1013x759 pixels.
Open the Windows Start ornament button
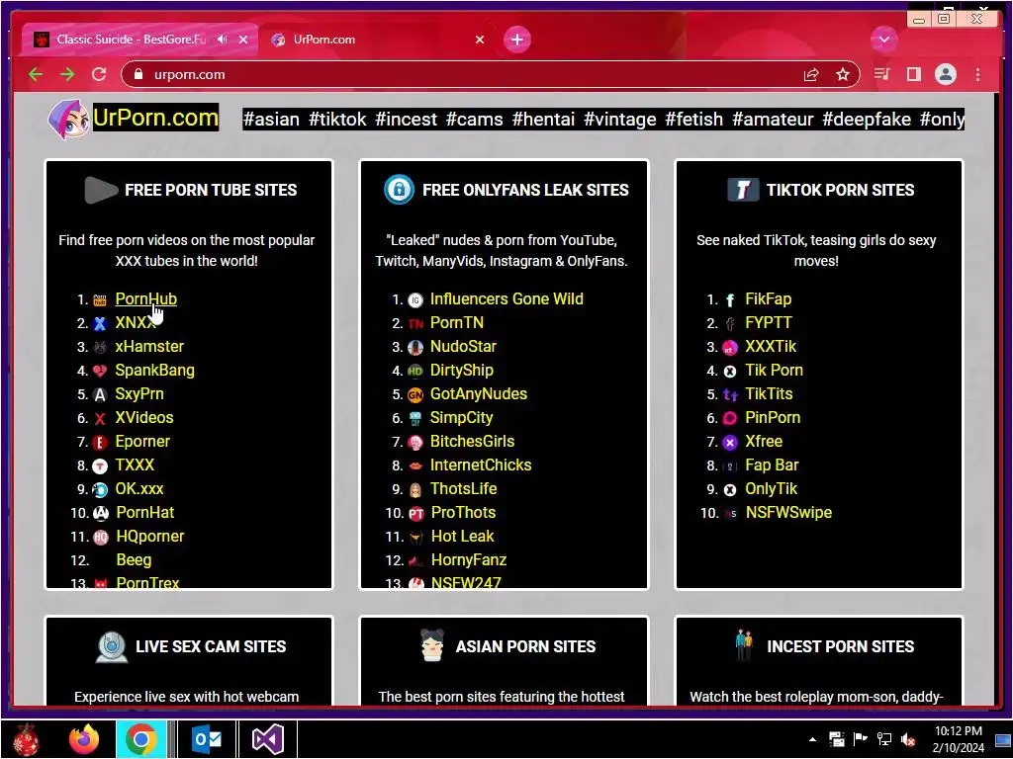pos(26,739)
